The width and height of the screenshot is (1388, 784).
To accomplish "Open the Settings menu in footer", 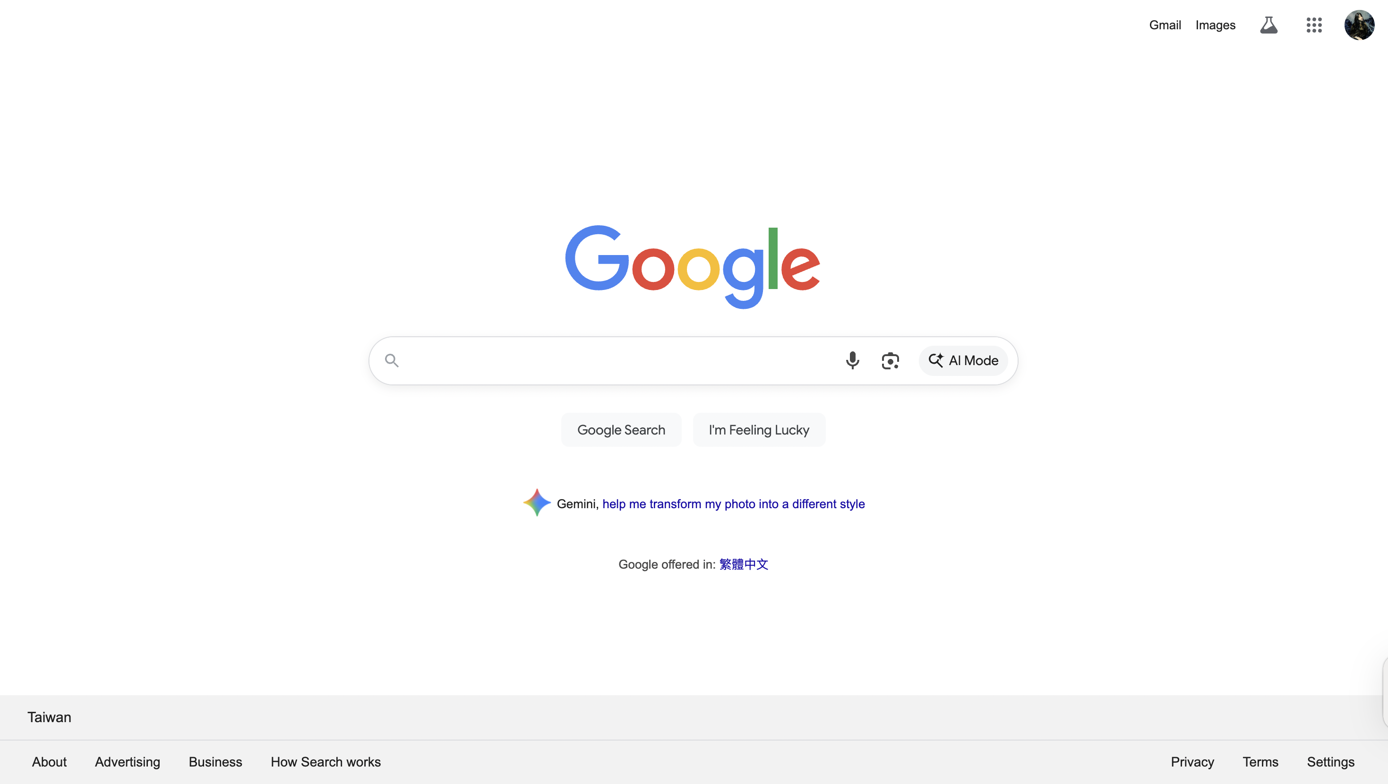I will point(1330,762).
